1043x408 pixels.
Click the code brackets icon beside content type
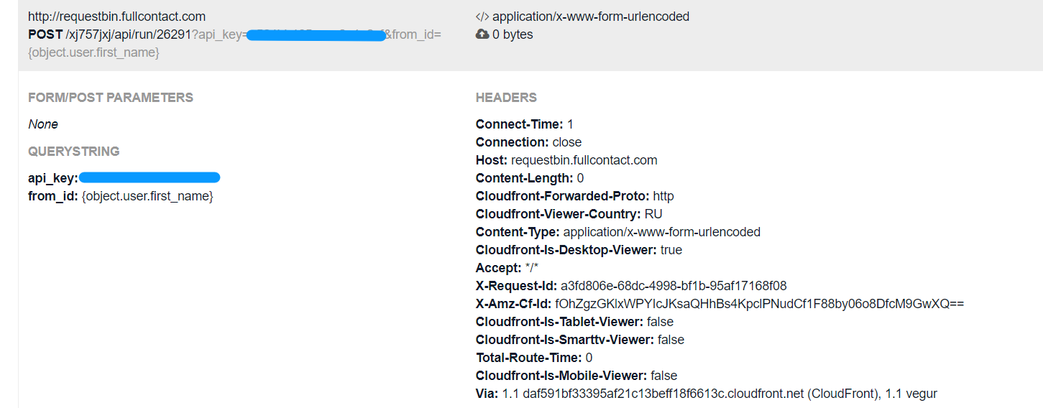482,17
